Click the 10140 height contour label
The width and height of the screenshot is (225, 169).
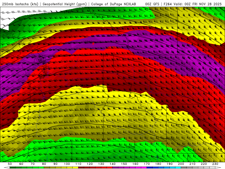[66, 12]
